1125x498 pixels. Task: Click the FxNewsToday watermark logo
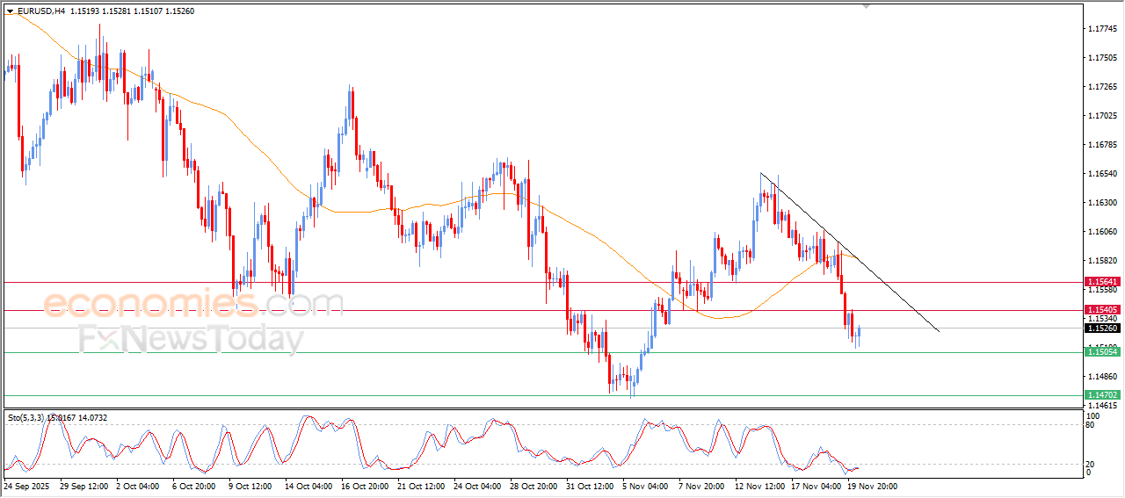[191, 339]
